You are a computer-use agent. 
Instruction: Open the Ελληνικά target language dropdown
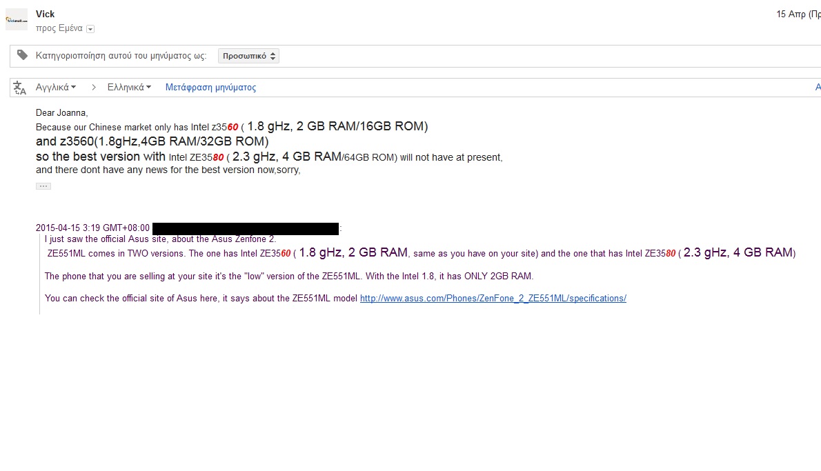coord(129,88)
